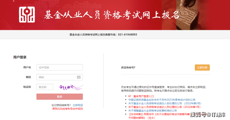The image size is (230, 120).
Task: Refresh the captcha image
Action: [71, 87]
